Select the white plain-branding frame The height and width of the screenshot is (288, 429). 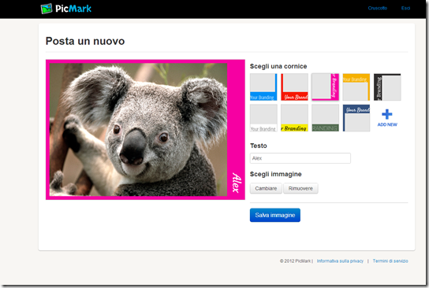pos(263,118)
